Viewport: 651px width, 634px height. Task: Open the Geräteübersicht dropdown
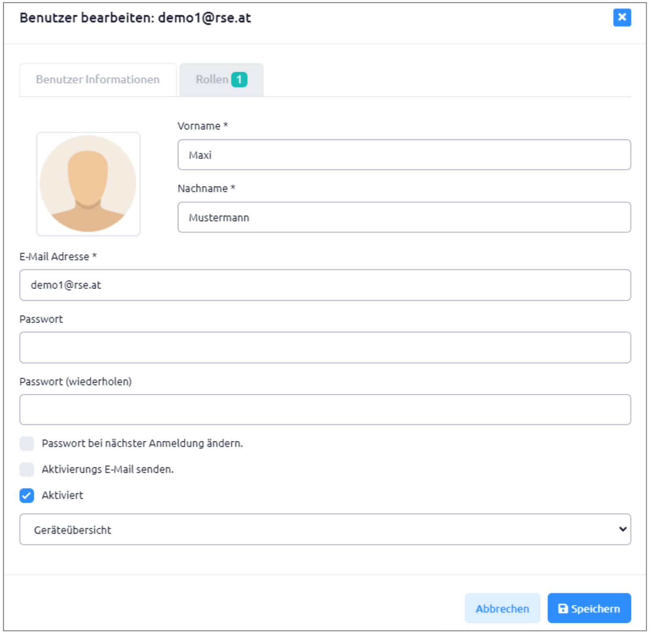coord(325,529)
